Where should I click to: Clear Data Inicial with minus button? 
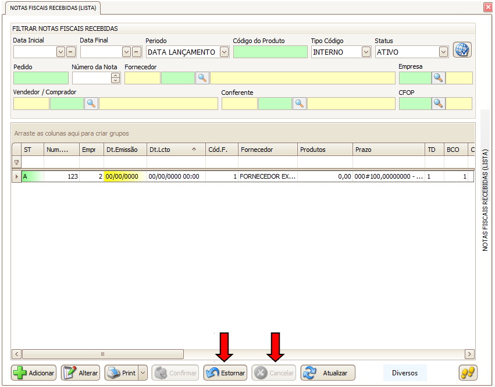(70, 52)
